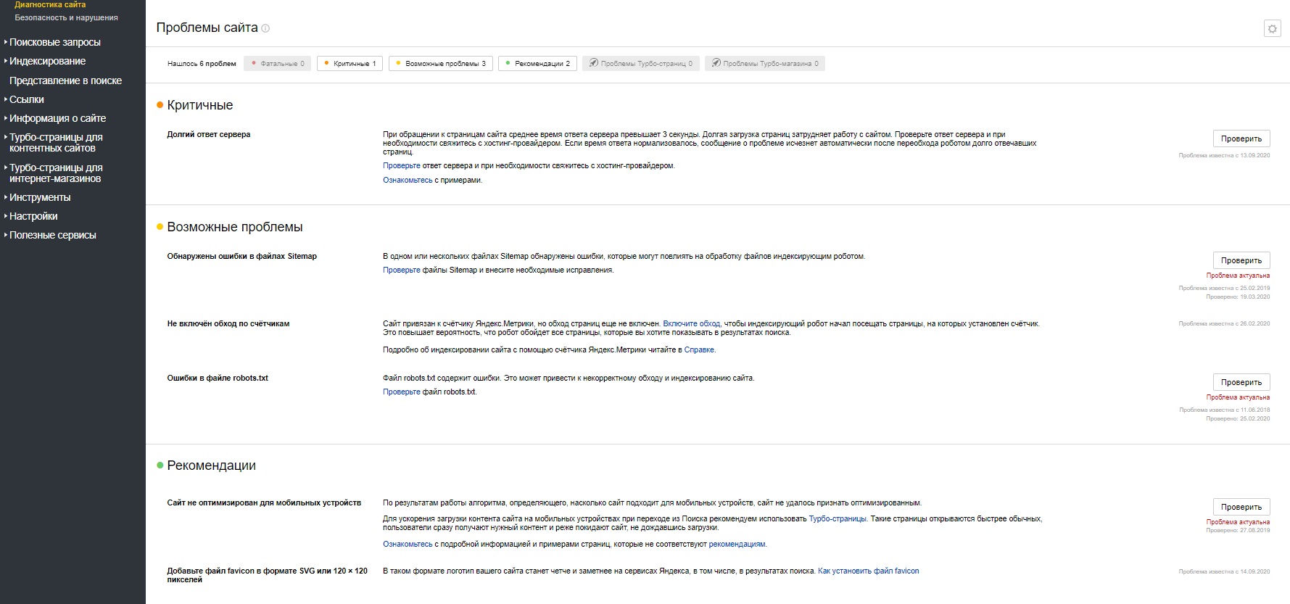
Task: Open the settings gear icon
Action: [1272, 28]
